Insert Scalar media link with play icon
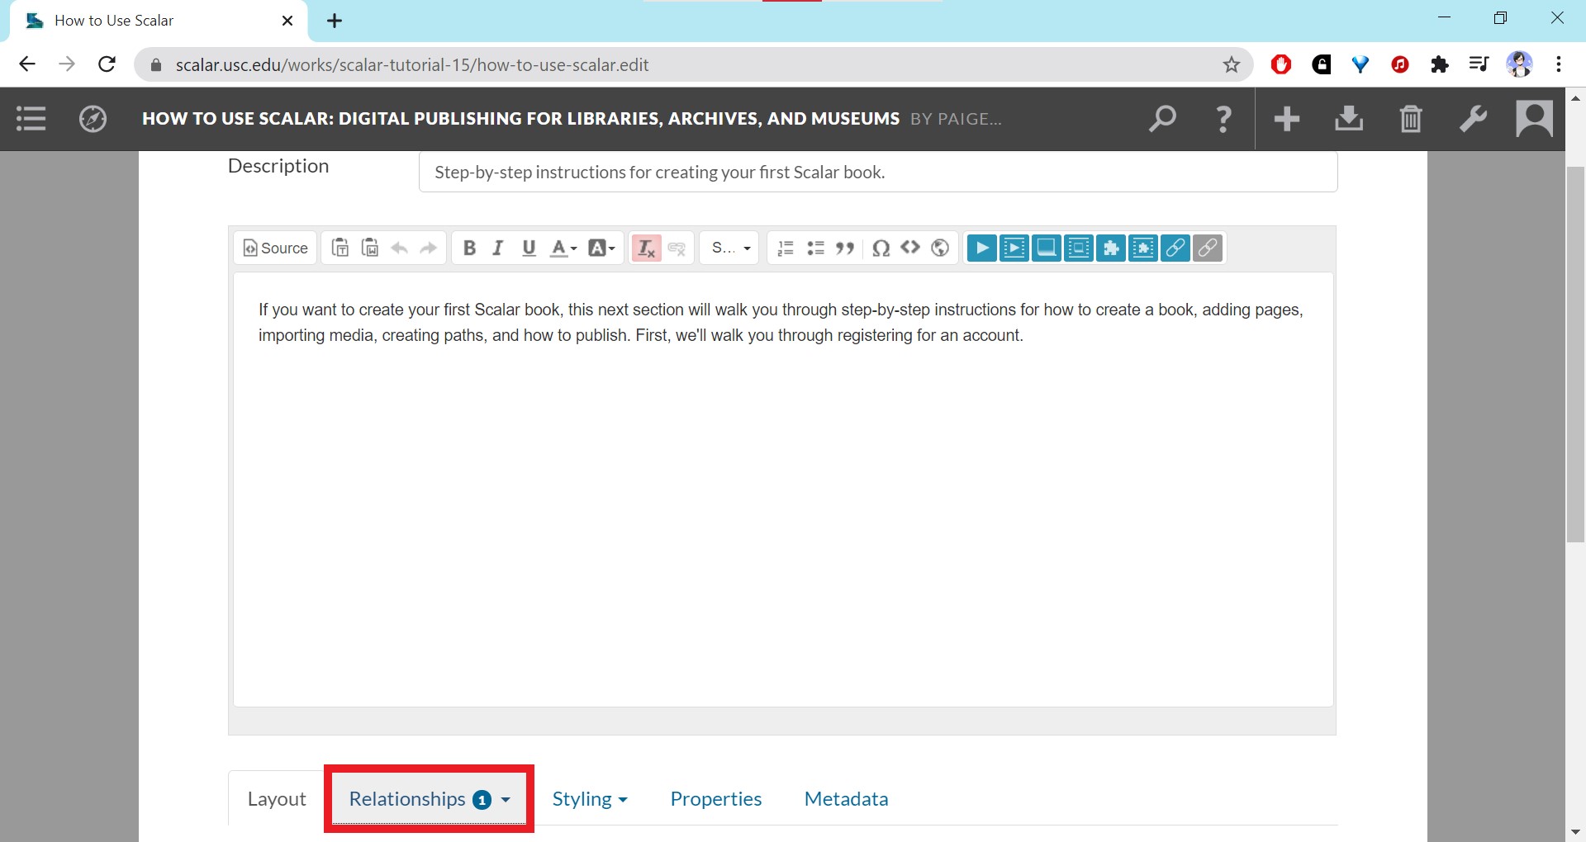The height and width of the screenshot is (842, 1586). click(981, 248)
